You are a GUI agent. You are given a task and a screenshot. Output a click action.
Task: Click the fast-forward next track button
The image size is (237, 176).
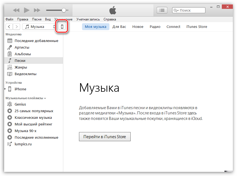tap(37, 10)
